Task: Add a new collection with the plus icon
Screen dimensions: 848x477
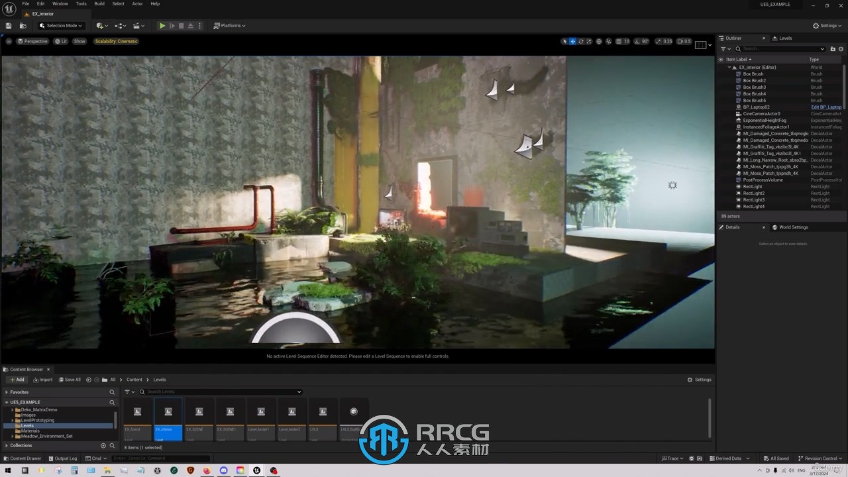Action: [x=103, y=446]
